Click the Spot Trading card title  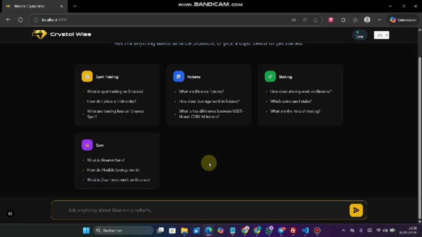107,77
